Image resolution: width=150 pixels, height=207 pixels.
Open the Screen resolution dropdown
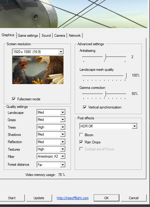click(38, 52)
